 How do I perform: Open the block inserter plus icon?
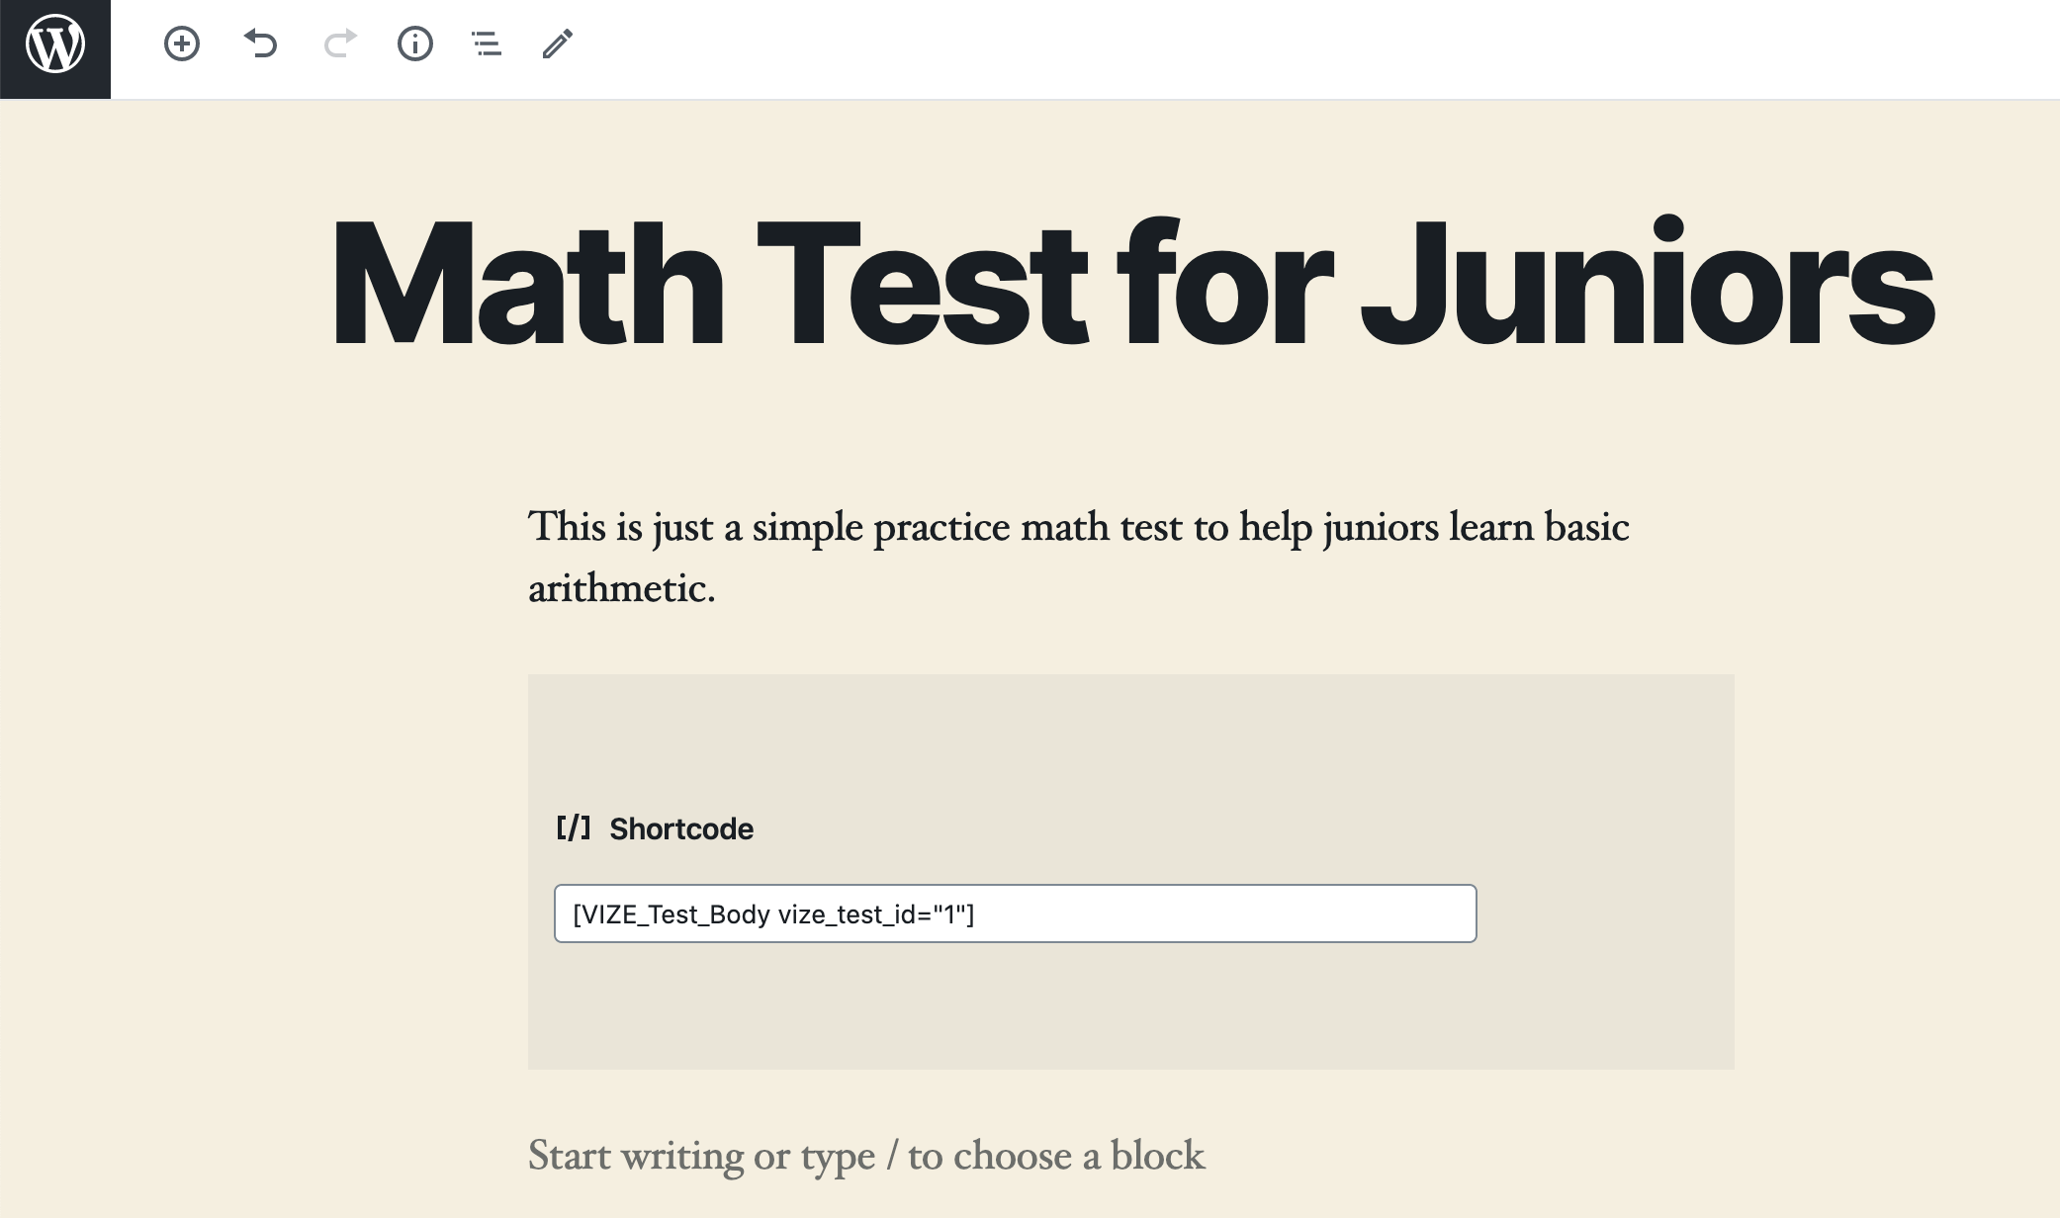(182, 44)
